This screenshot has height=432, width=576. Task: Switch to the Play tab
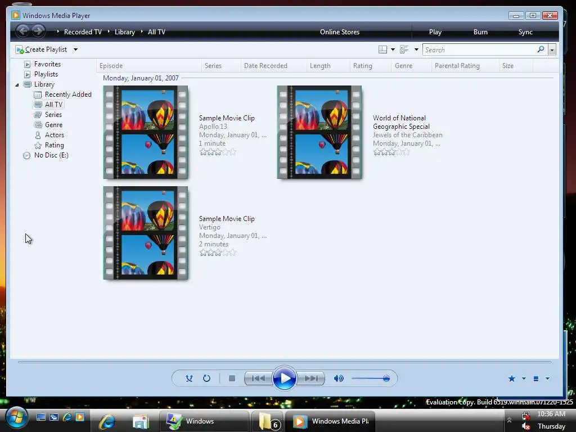(435, 32)
